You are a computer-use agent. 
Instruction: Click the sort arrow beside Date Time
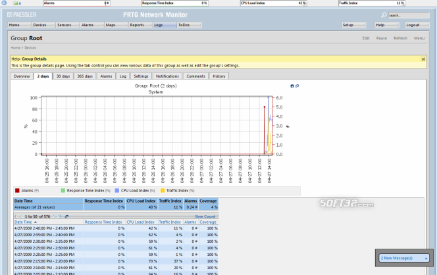pos(36,222)
